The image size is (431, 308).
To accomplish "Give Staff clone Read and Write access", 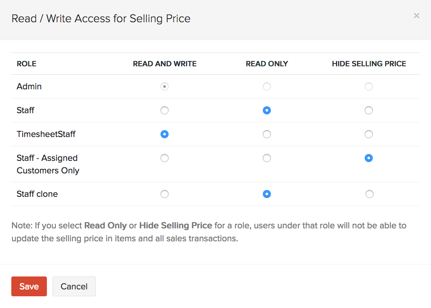I will tap(165, 194).
